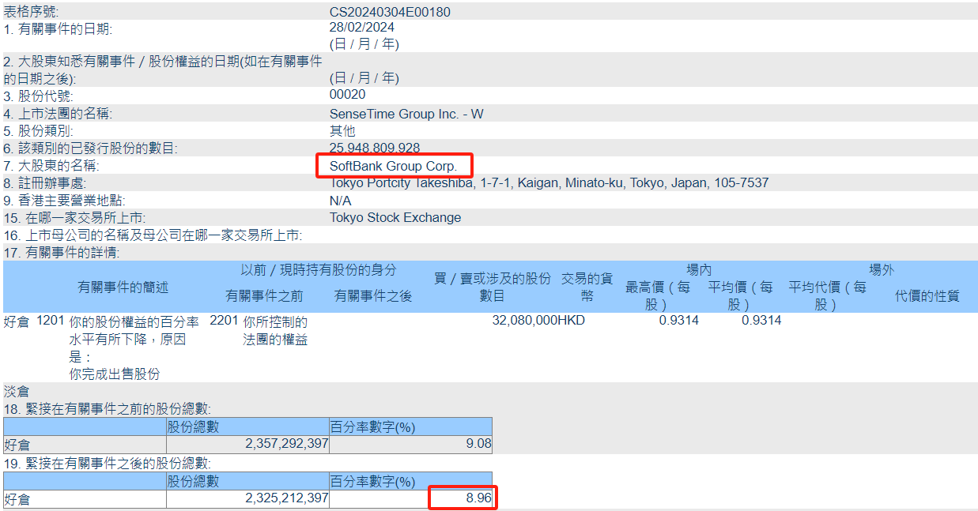This screenshot has height=511, width=978.
Task: Click event code 1201
Action: click(x=51, y=321)
